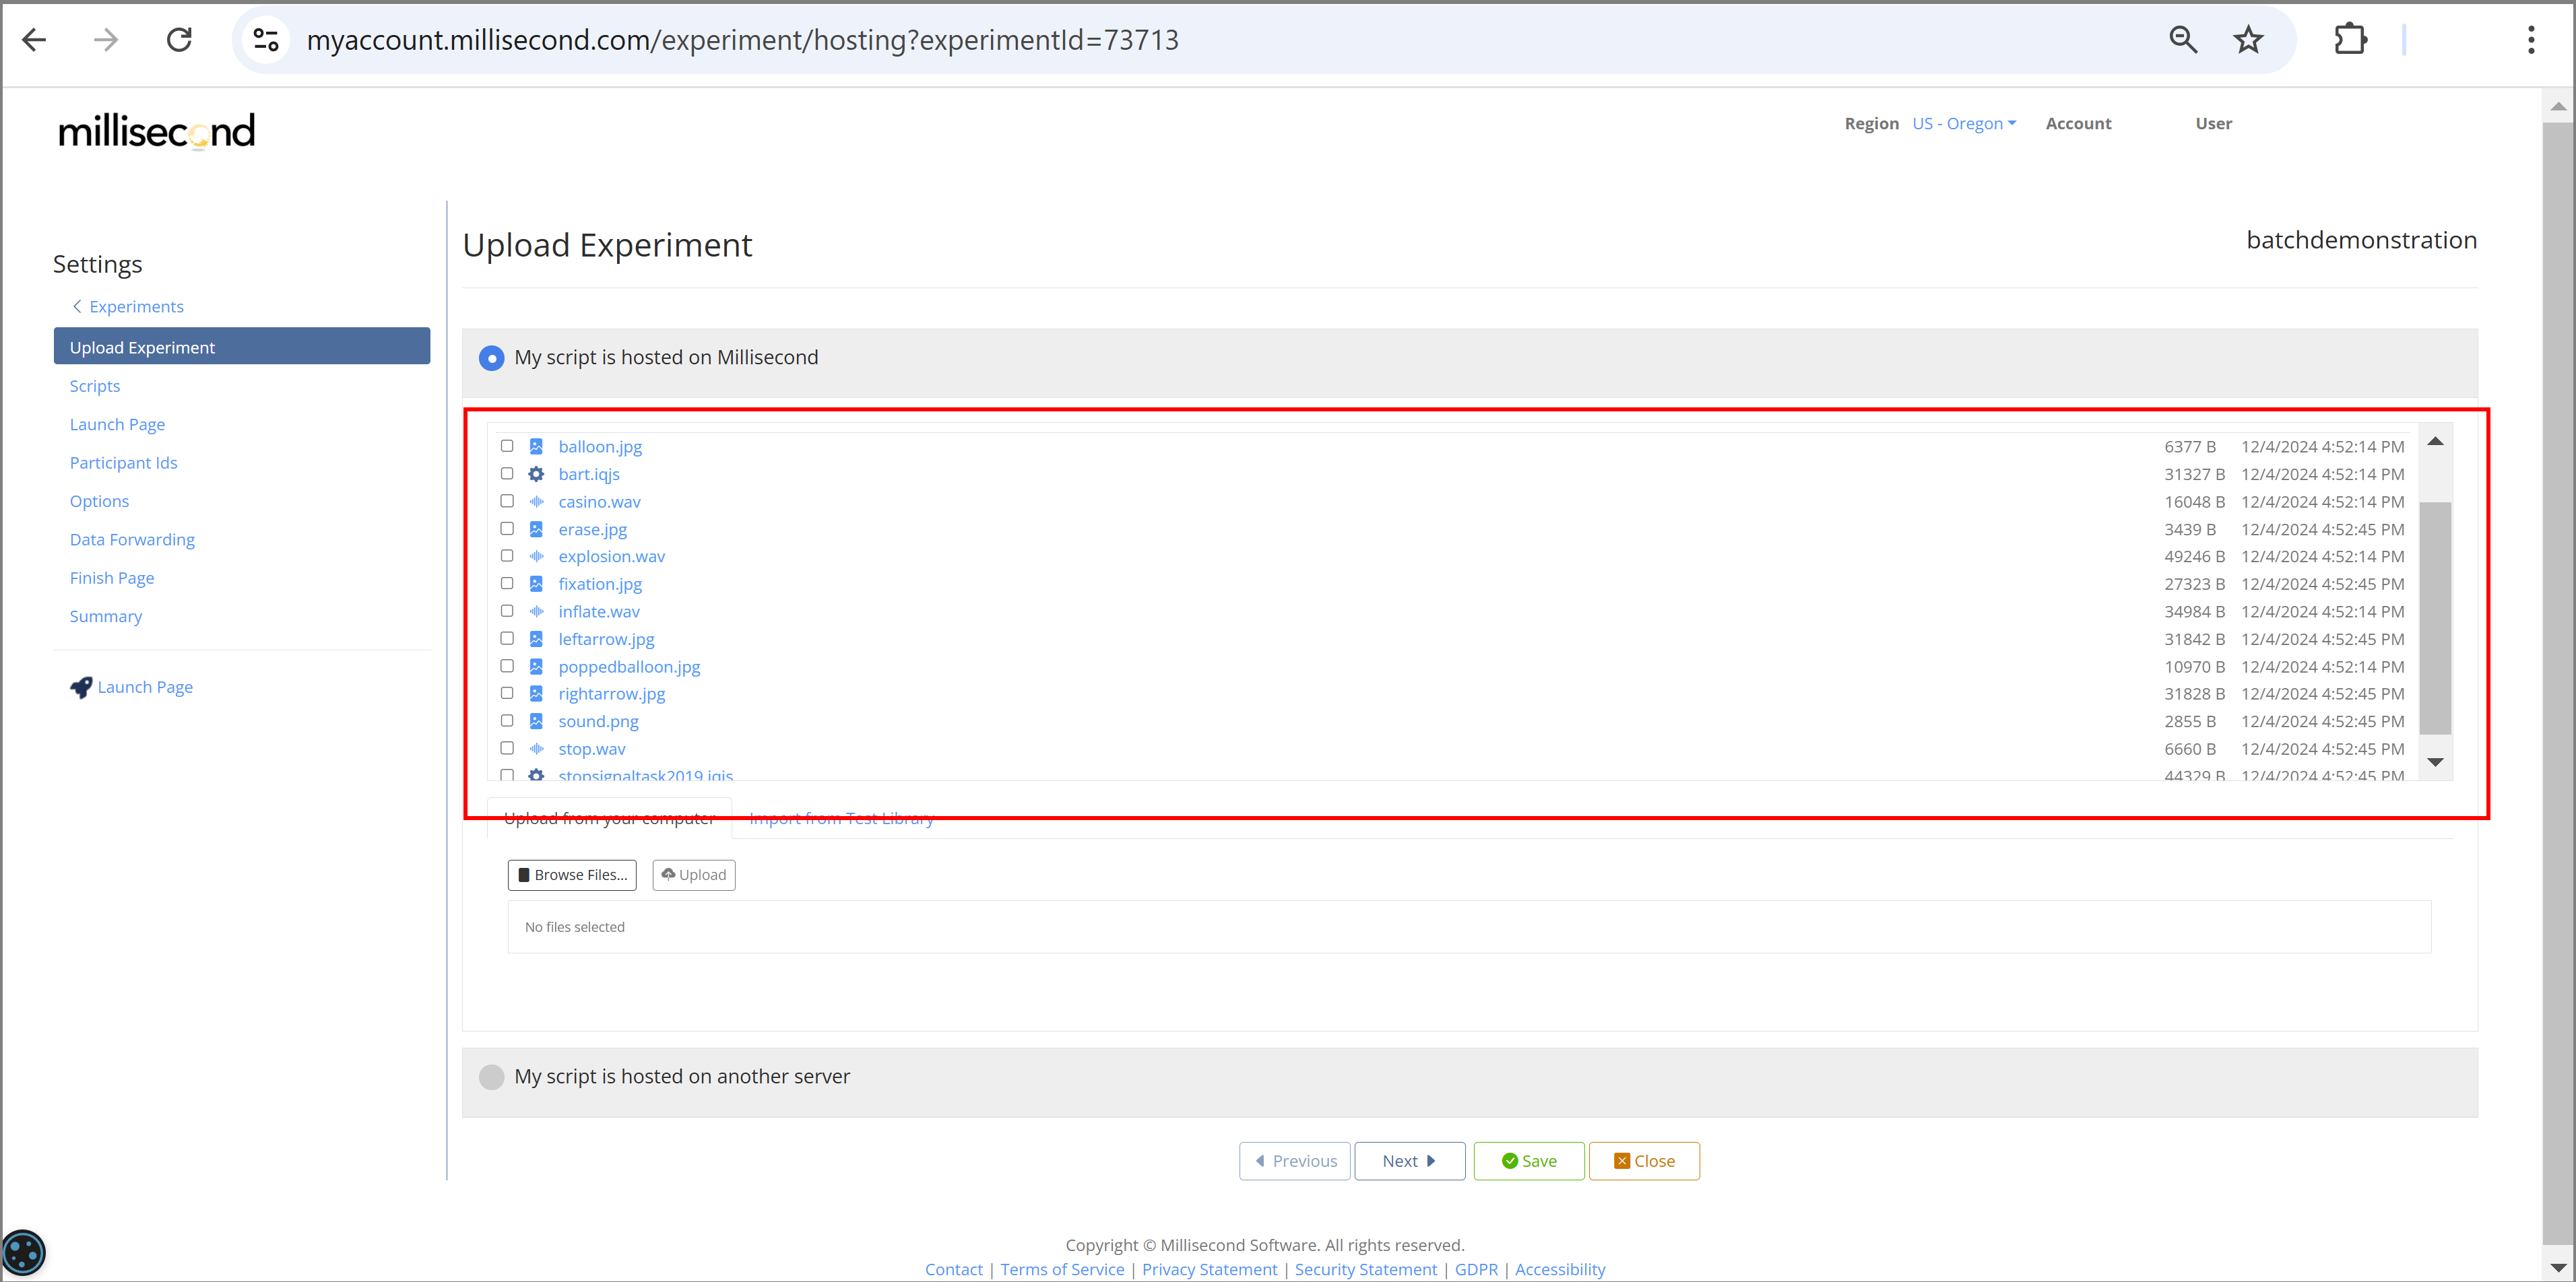Click the image file icon beside balloon.jpg

coord(536,446)
